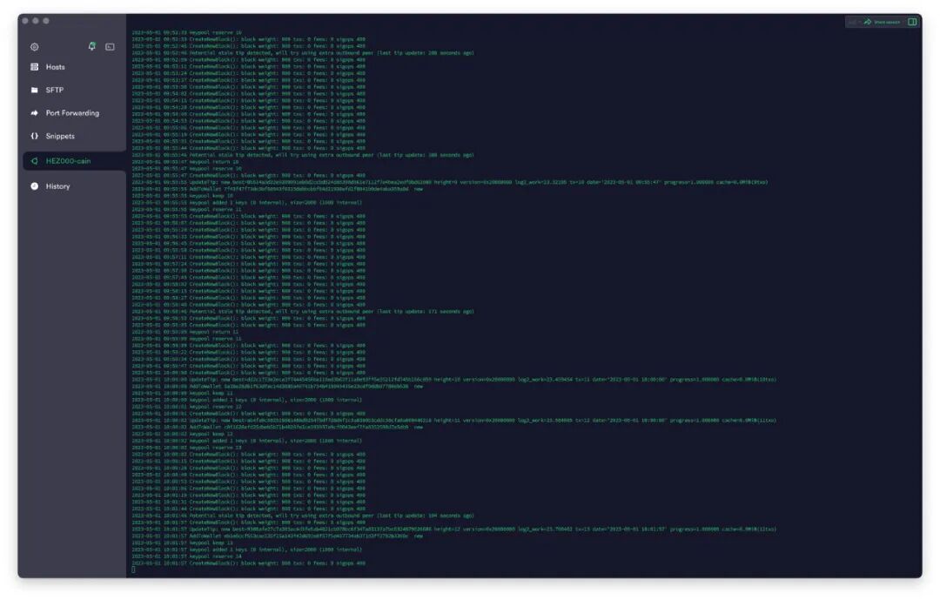940x600 pixels.
Task: Minimize the Termius window
Action: pyautogui.click(x=36, y=21)
